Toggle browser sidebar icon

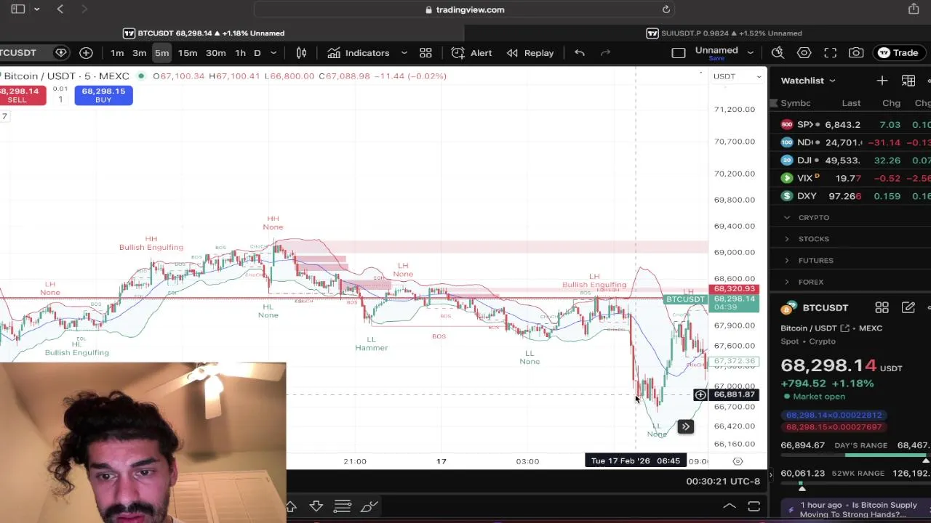(x=18, y=9)
